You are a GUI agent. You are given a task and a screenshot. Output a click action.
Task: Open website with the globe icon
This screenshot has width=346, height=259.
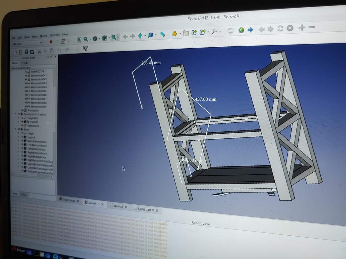pos(241,30)
